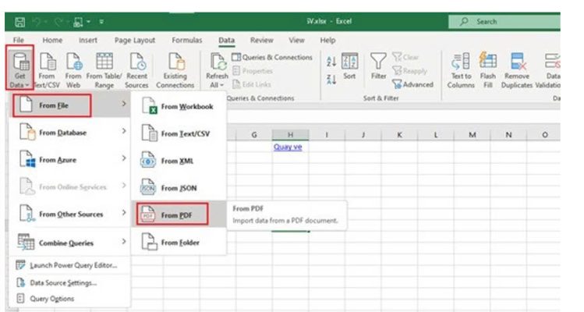Expand the From Database submenu
This screenshot has height=312, width=584.
pos(70,133)
